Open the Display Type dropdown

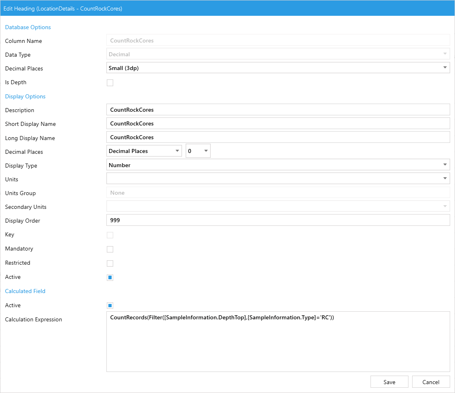[278, 165]
